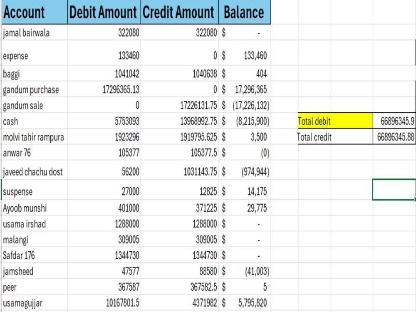Select debit value 1041042 for baggi

pos(104,73)
